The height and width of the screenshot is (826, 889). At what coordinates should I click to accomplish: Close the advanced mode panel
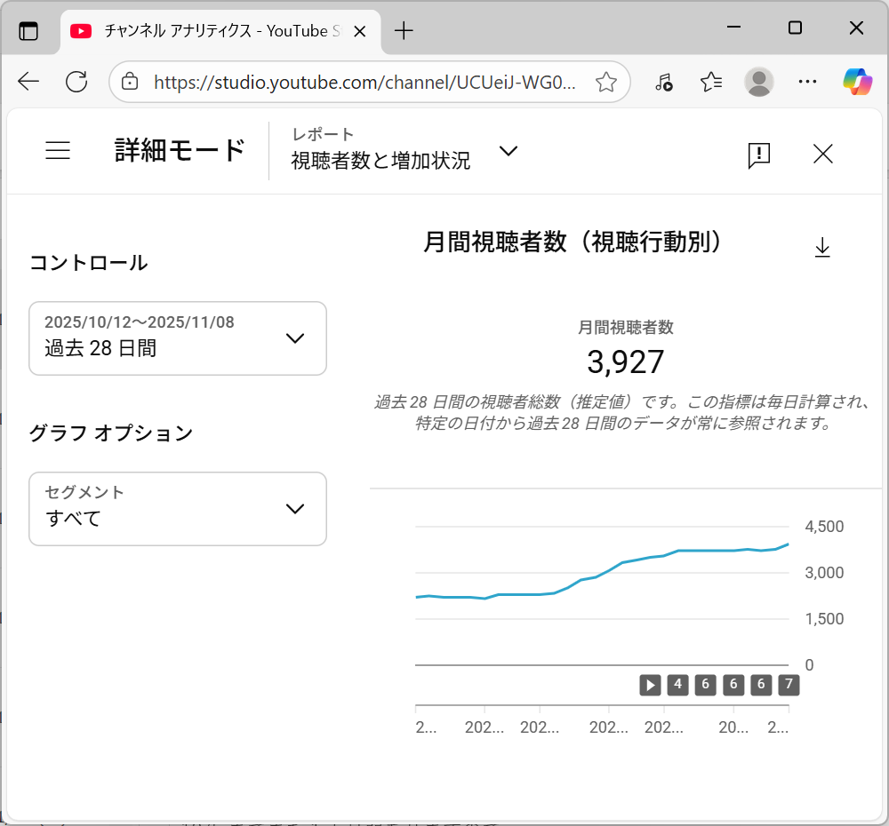point(823,155)
